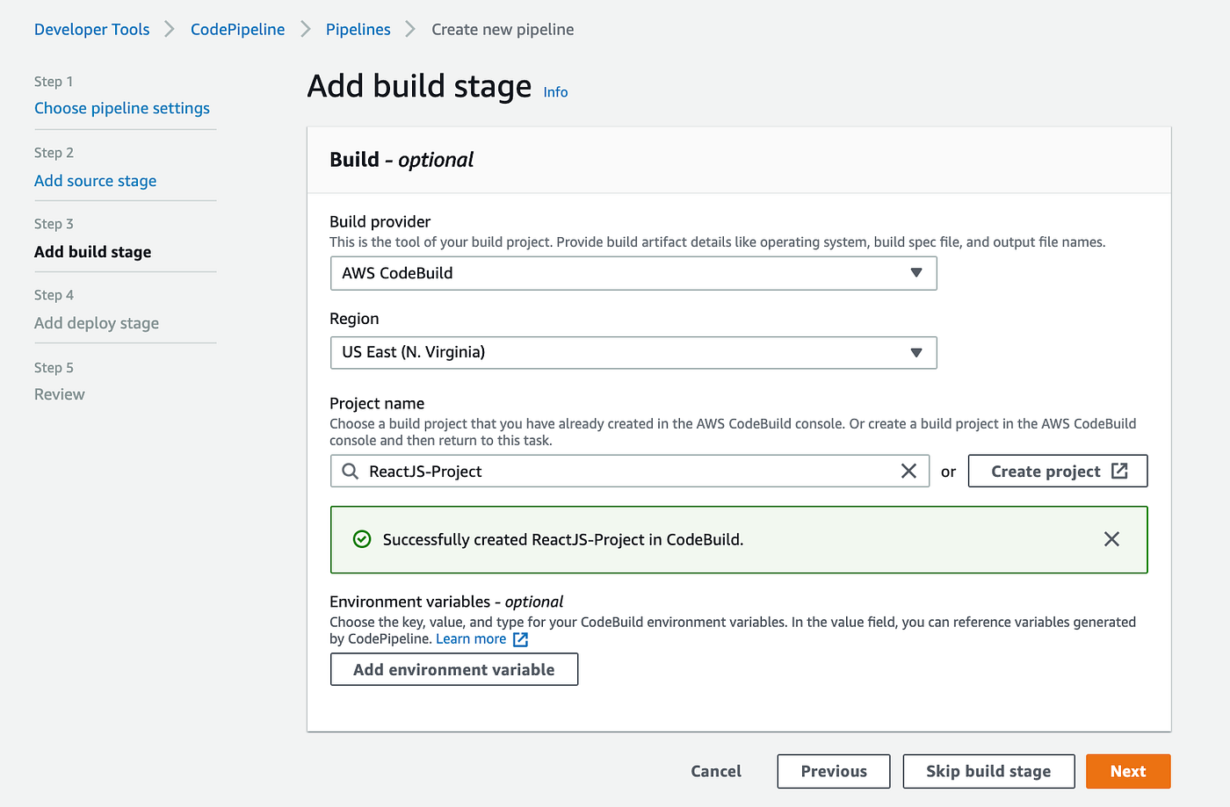Open the Info link beside heading
The height and width of the screenshot is (807, 1230).
click(x=555, y=92)
